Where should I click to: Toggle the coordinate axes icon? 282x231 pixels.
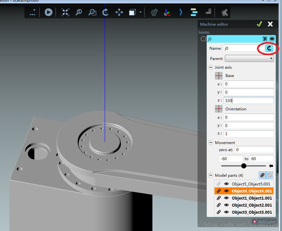click(167, 13)
